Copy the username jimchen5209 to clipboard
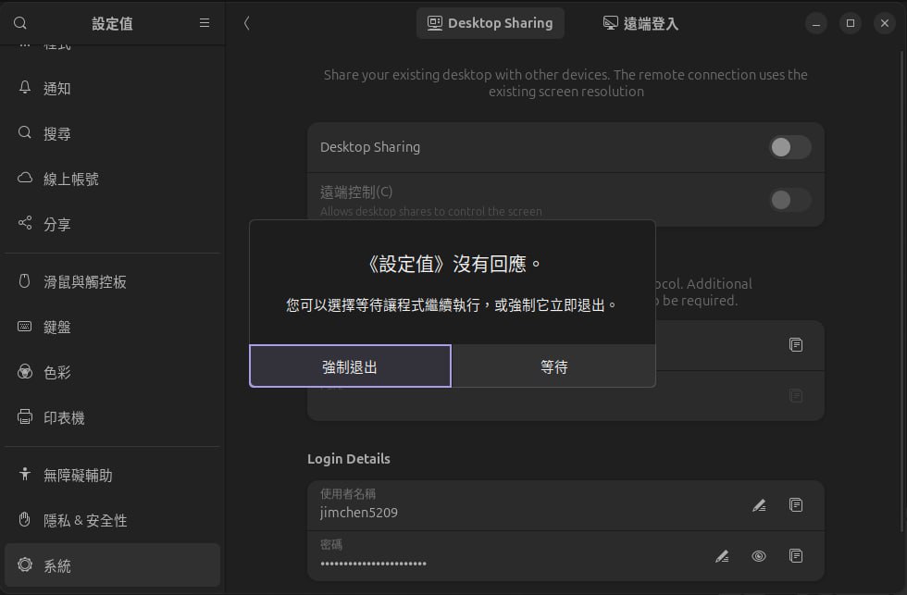Image resolution: width=907 pixels, height=595 pixels. pyautogui.click(x=795, y=505)
